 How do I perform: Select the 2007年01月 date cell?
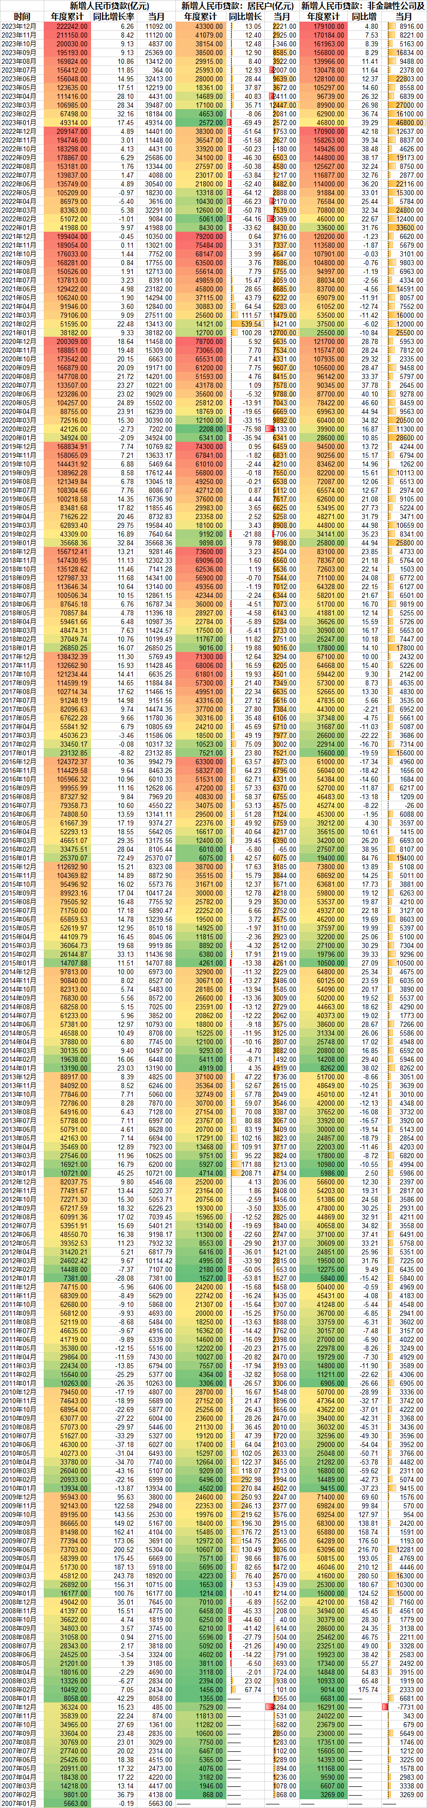click(x=22, y=1803)
